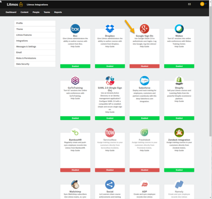Enable Google Sign On via Disabled bar
Screen dimensions: 212x199
[x=145, y=66]
